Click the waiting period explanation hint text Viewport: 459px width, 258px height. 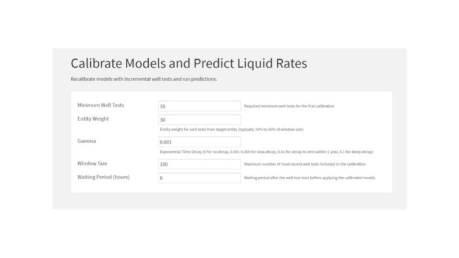[x=310, y=177]
